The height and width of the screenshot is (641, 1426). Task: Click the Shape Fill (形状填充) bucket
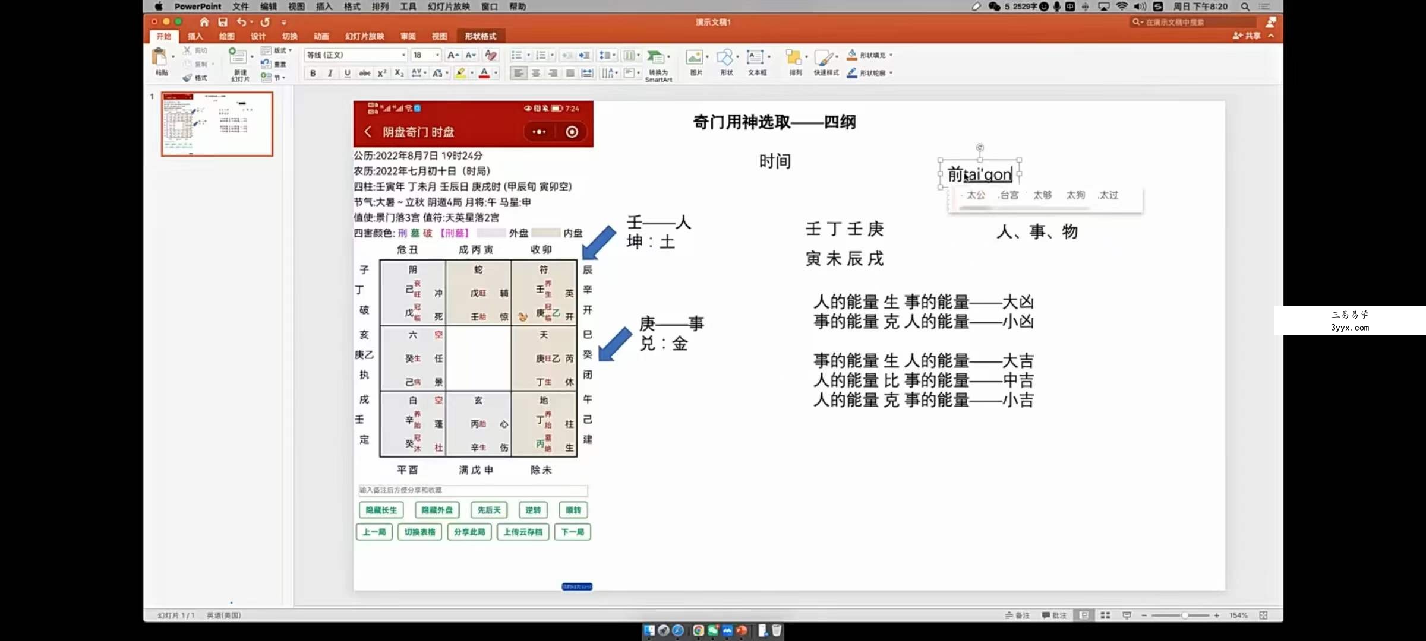click(x=851, y=55)
